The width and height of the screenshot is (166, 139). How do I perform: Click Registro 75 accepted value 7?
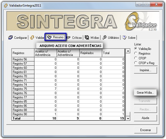tap(46, 89)
